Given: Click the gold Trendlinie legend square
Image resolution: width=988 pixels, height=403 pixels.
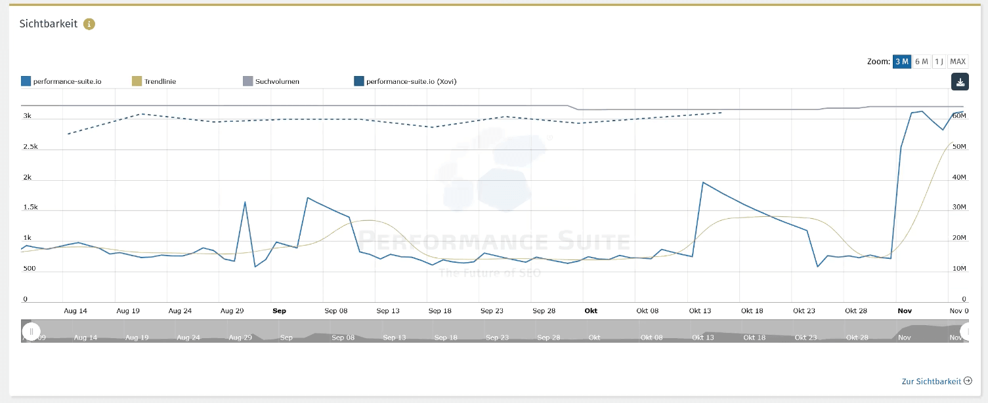Looking at the screenshot, I should [x=137, y=82].
